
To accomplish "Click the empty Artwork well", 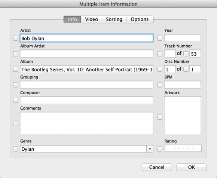I will point(183,116).
